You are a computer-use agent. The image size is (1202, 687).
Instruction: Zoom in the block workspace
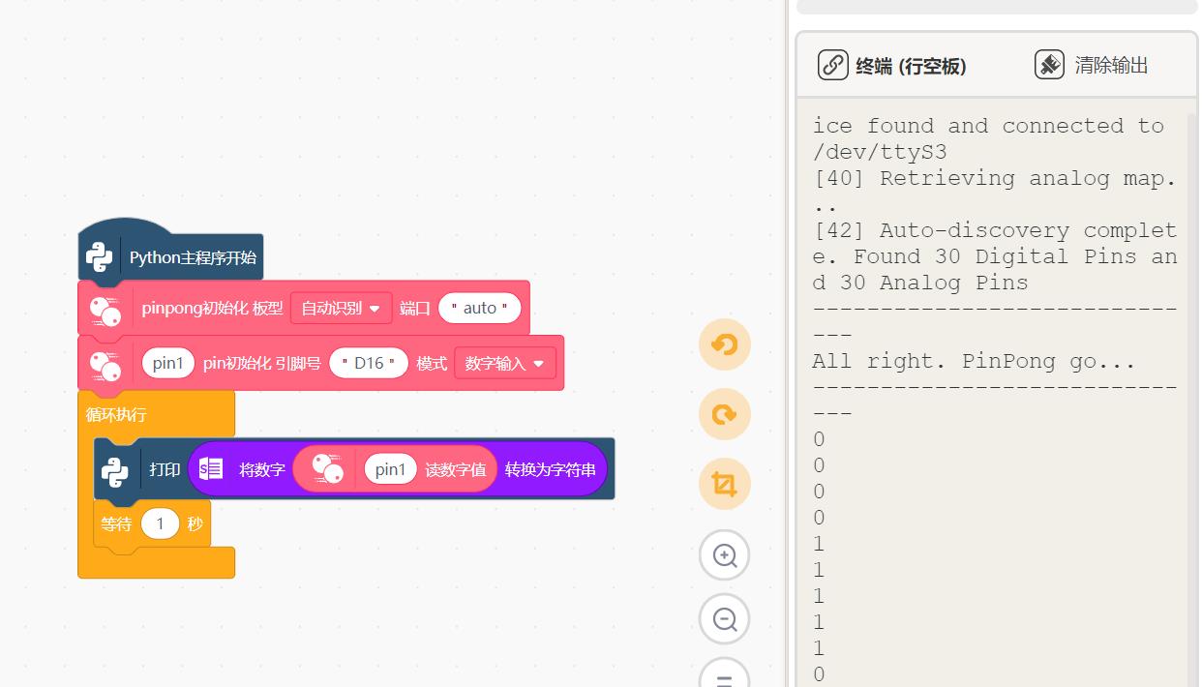725,555
